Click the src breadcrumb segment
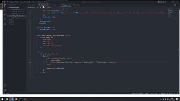The image size is (180, 101). pos(37,8)
